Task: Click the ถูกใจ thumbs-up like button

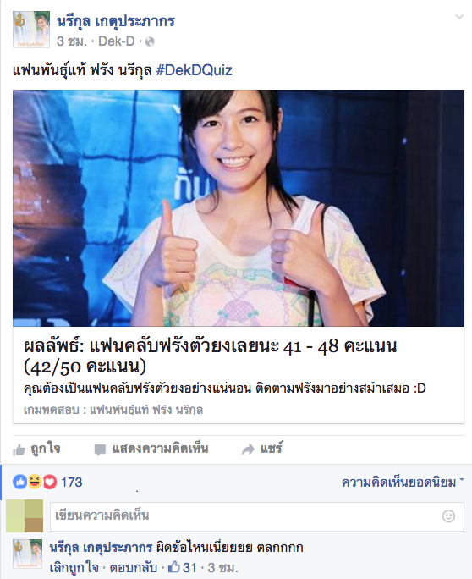Action: click(36, 449)
